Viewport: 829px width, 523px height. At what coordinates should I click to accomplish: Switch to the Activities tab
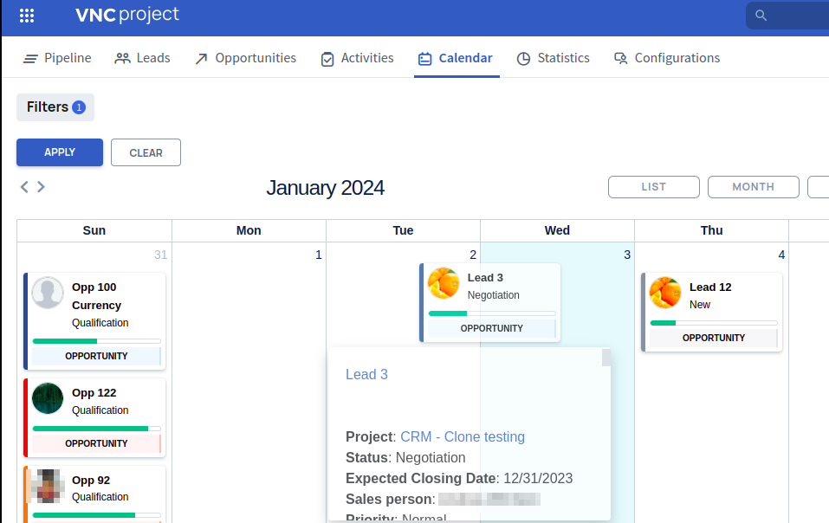click(x=357, y=58)
